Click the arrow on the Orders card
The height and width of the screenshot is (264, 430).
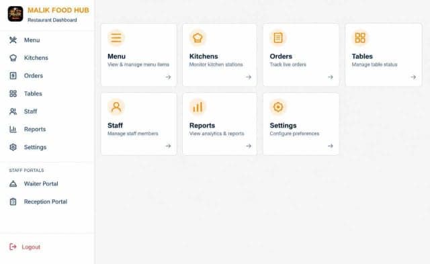tap(331, 77)
